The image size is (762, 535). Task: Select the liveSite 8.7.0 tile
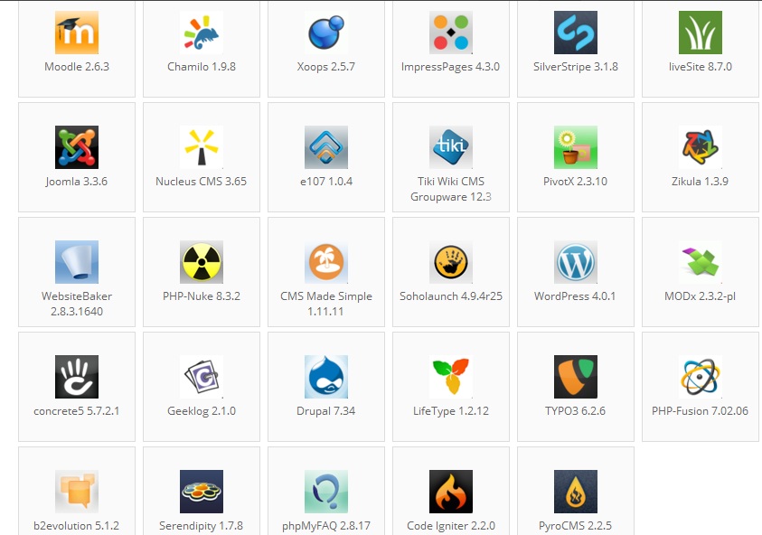point(700,49)
